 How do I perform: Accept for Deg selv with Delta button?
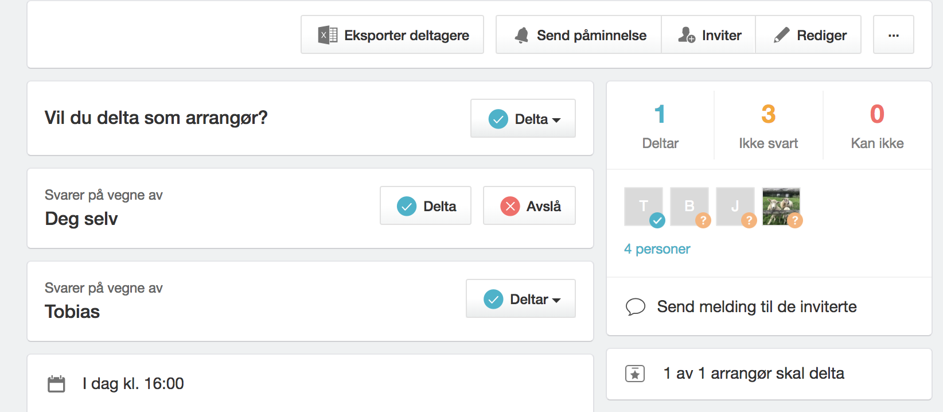coord(426,205)
